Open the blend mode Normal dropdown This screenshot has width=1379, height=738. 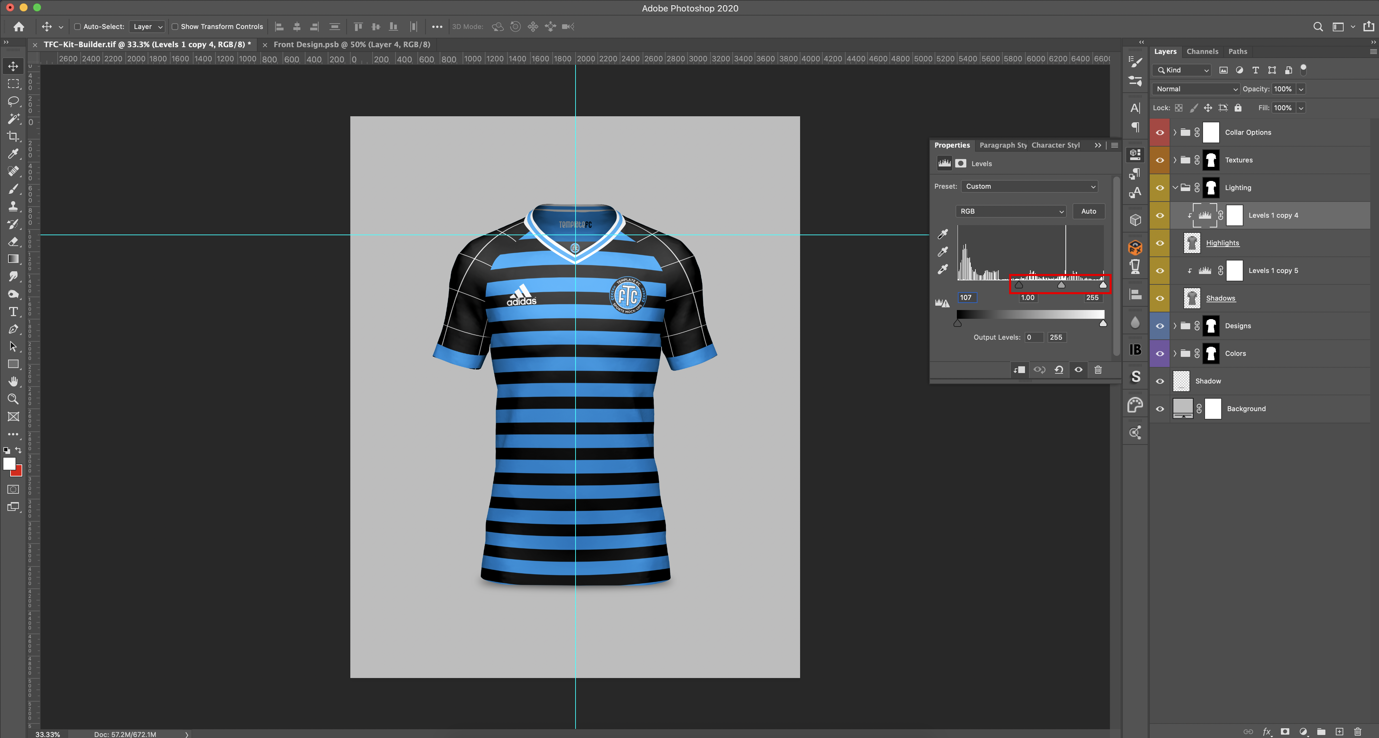(1196, 89)
